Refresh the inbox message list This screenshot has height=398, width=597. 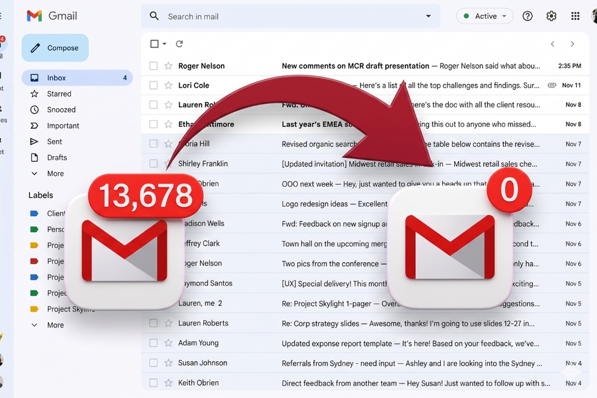[179, 44]
